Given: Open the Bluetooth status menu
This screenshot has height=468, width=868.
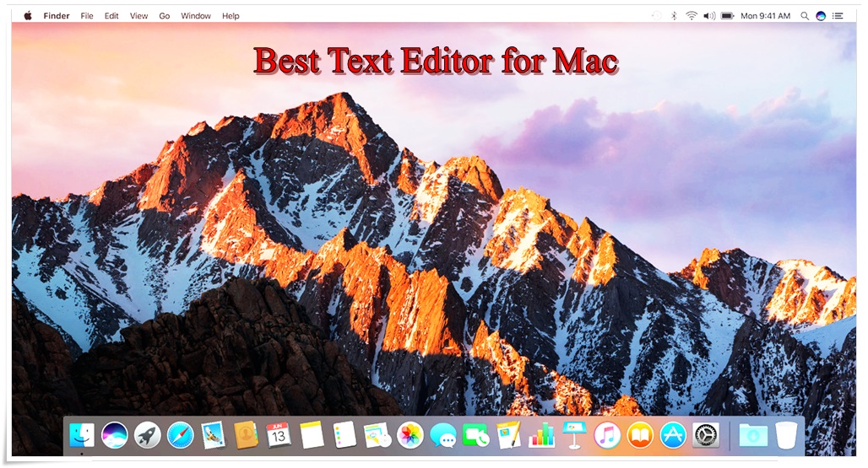Looking at the screenshot, I should click(x=674, y=16).
